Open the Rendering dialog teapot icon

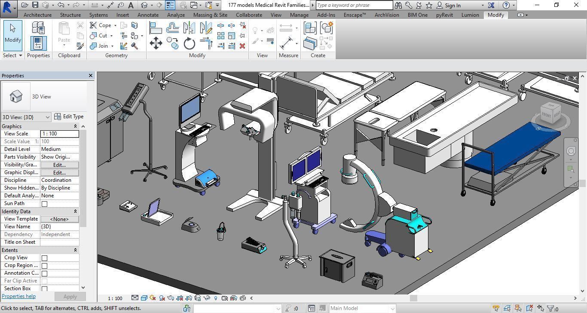(171, 298)
